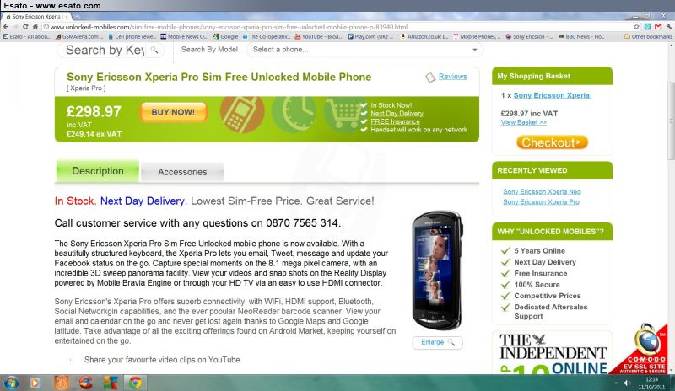
Task: Open the Reviews link
Action: [x=452, y=77]
